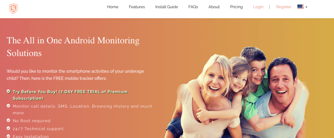The height and width of the screenshot is (138, 334).
Task: Open the Install Guide page
Action: 167,7
